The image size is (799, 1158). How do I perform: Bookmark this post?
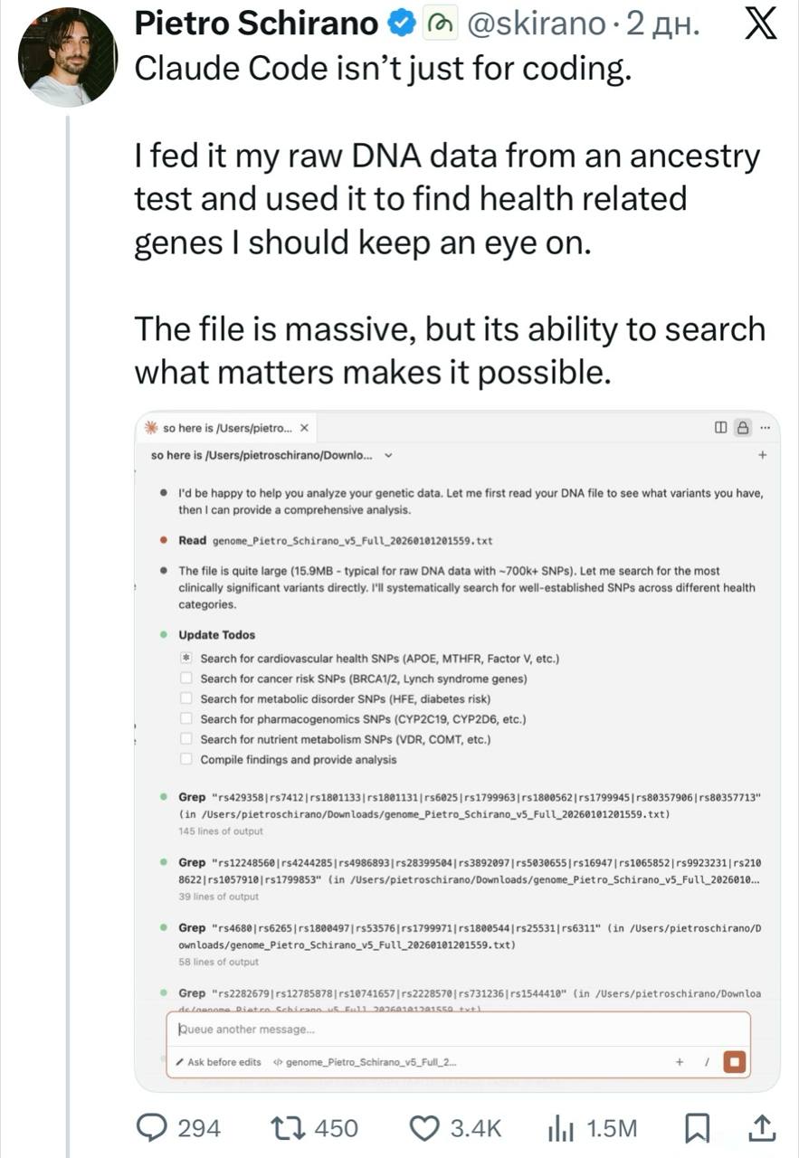pos(696,1128)
